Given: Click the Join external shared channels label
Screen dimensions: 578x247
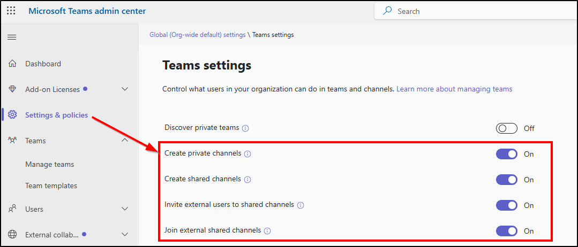Looking at the screenshot, I should click(213, 230).
